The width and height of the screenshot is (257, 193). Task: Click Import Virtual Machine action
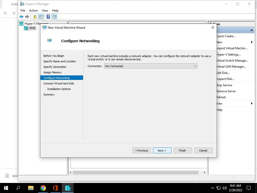click(x=232, y=48)
